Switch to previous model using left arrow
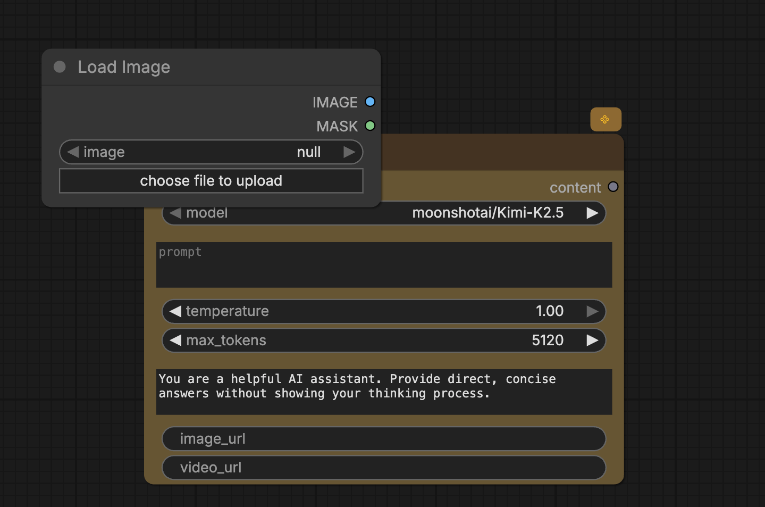The image size is (765, 507). [175, 213]
